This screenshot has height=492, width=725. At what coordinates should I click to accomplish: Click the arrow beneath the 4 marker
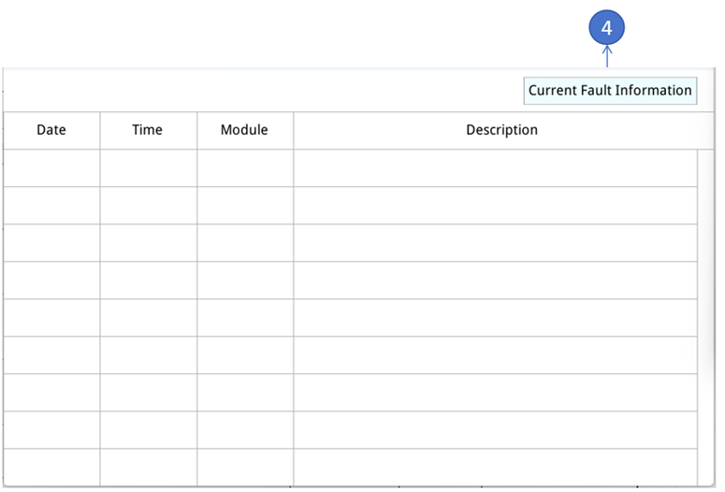(607, 58)
